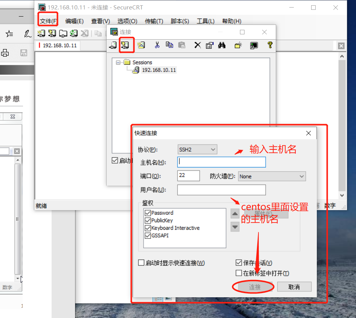Image resolution: width=356 pixels, height=318 pixels.
Task: Open the session Properties icon
Action: pyautogui.click(x=209, y=45)
